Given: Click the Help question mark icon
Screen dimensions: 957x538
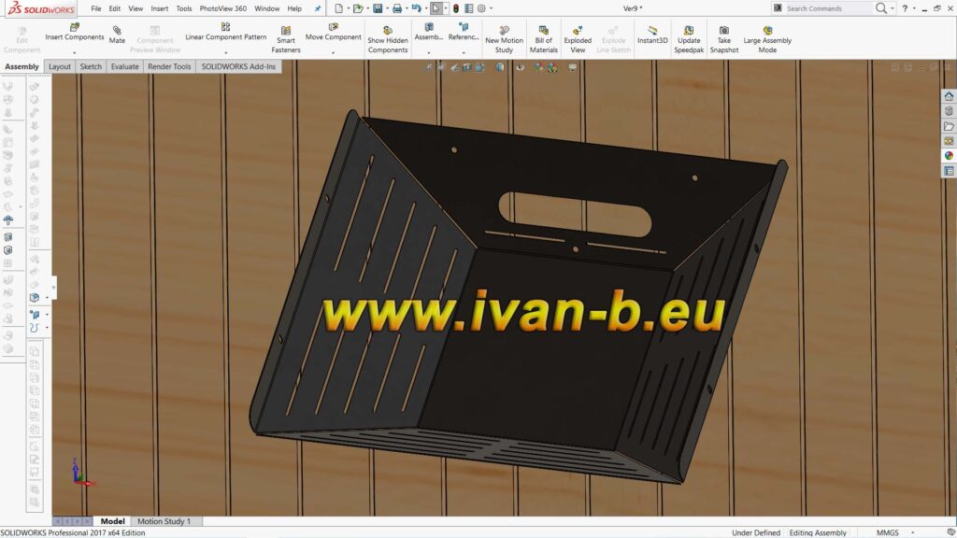Looking at the screenshot, I should (905, 8).
